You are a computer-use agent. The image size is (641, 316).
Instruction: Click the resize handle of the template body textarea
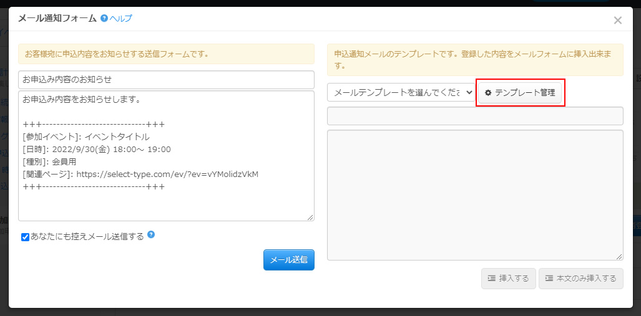pyautogui.click(x=619, y=256)
